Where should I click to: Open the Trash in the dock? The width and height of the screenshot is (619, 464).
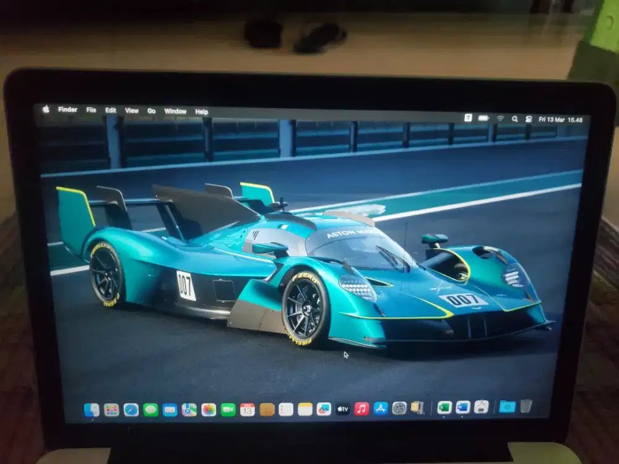tap(526, 406)
